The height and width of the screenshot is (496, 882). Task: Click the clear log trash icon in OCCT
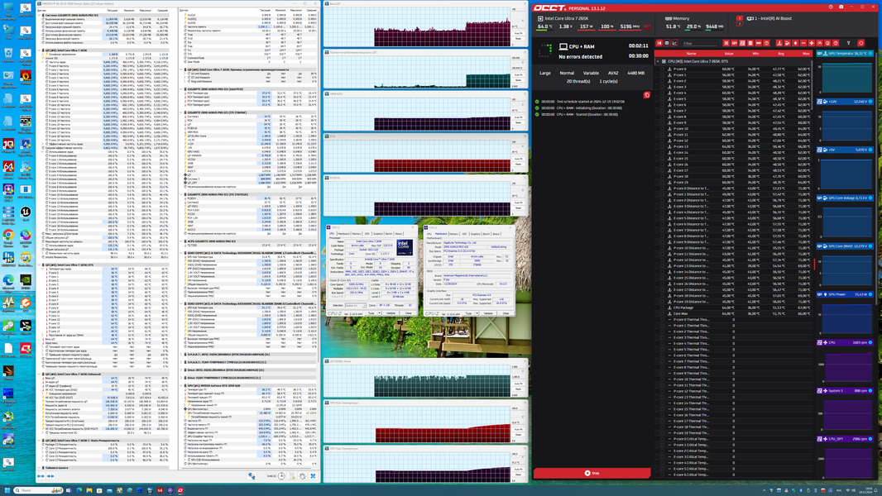pyautogui.click(x=647, y=95)
